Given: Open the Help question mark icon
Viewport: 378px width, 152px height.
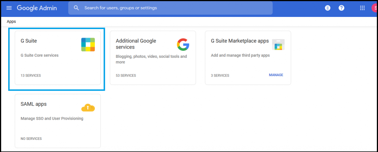Looking at the screenshot, I should [341, 8].
